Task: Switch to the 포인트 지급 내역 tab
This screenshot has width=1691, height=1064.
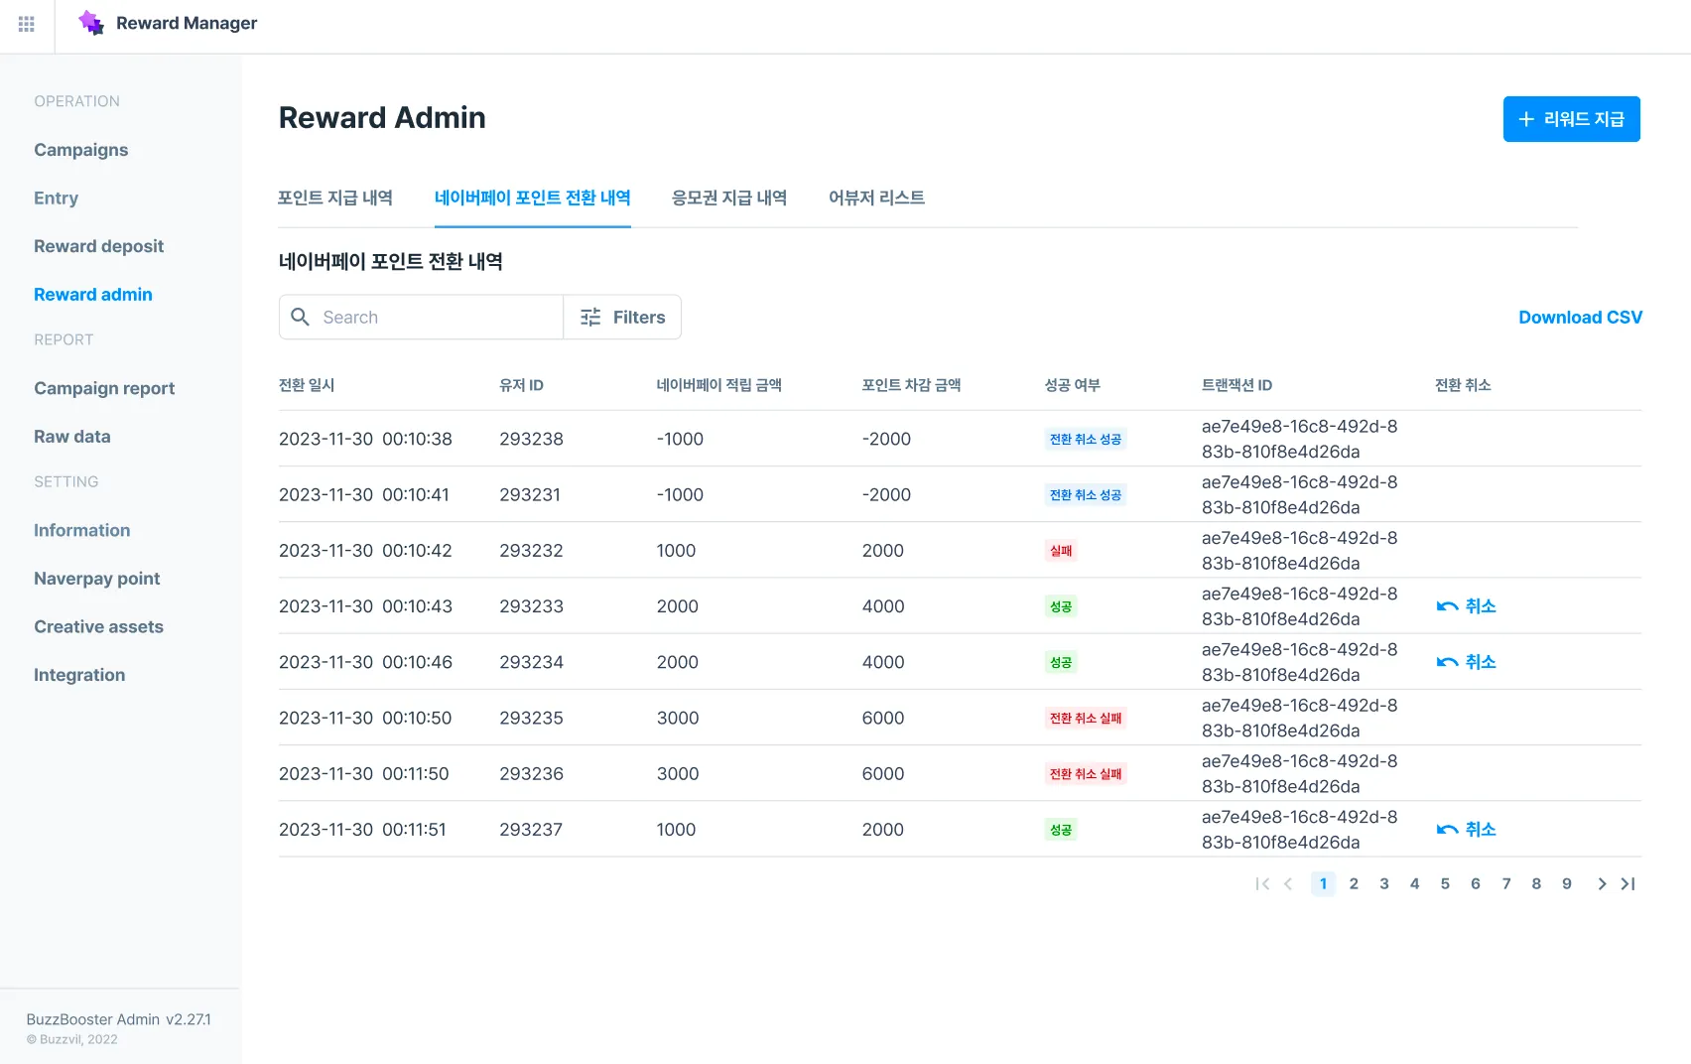Action: pyautogui.click(x=335, y=198)
